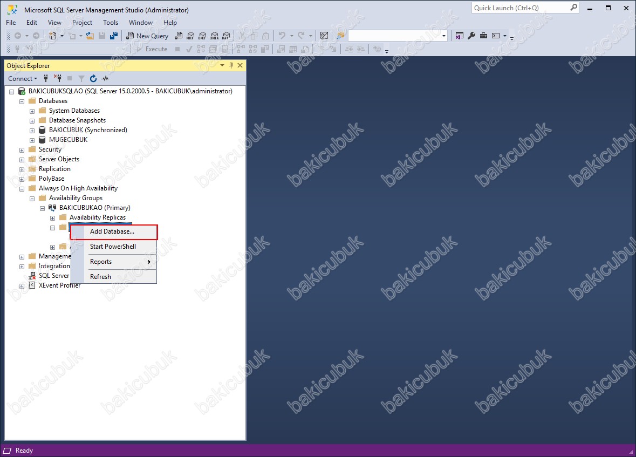Click the Save All icon
Image resolution: width=636 pixels, height=457 pixels.
pyautogui.click(x=114, y=36)
